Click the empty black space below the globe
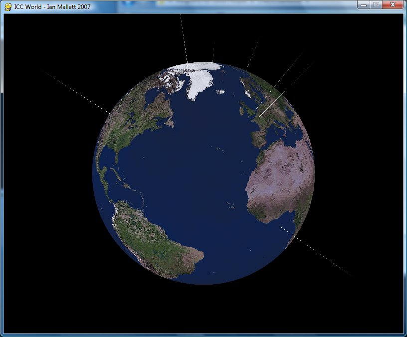 (x=200, y=309)
